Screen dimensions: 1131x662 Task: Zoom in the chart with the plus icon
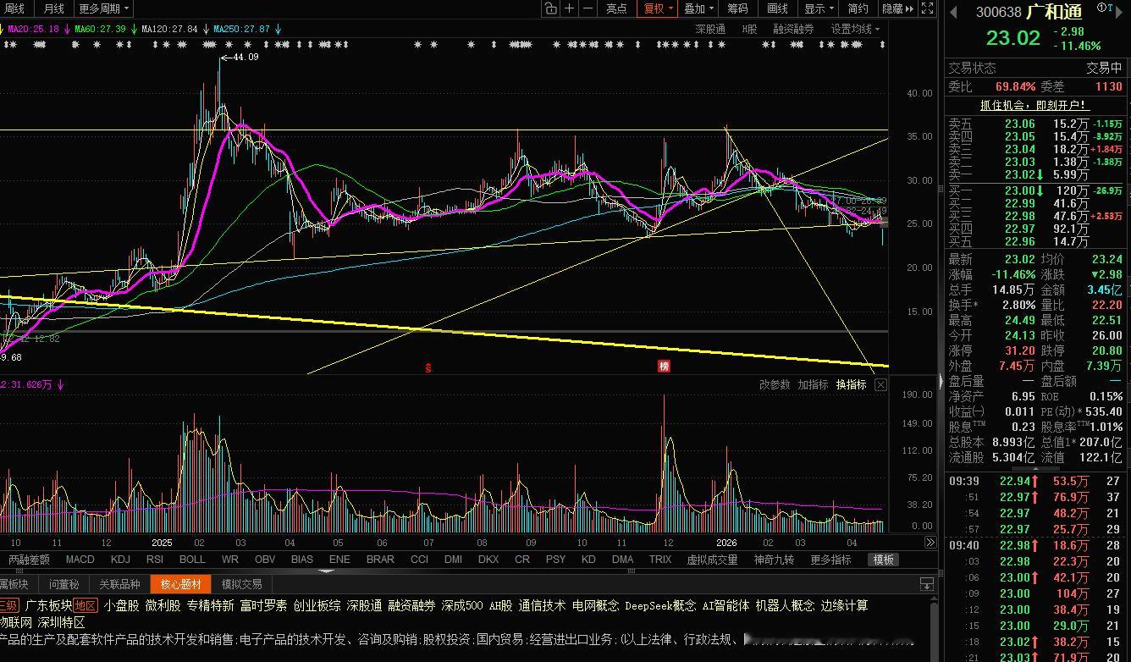point(570,8)
